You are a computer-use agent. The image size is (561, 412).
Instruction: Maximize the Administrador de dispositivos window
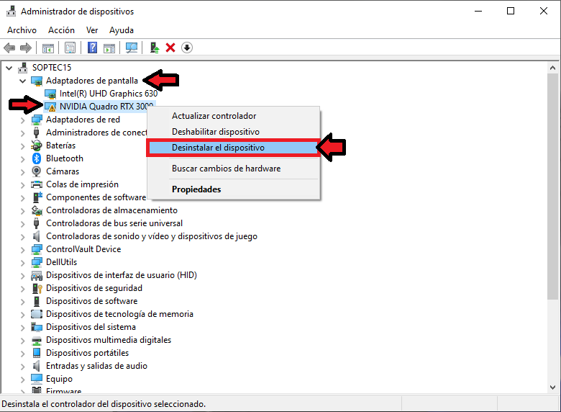[x=511, y=11]
